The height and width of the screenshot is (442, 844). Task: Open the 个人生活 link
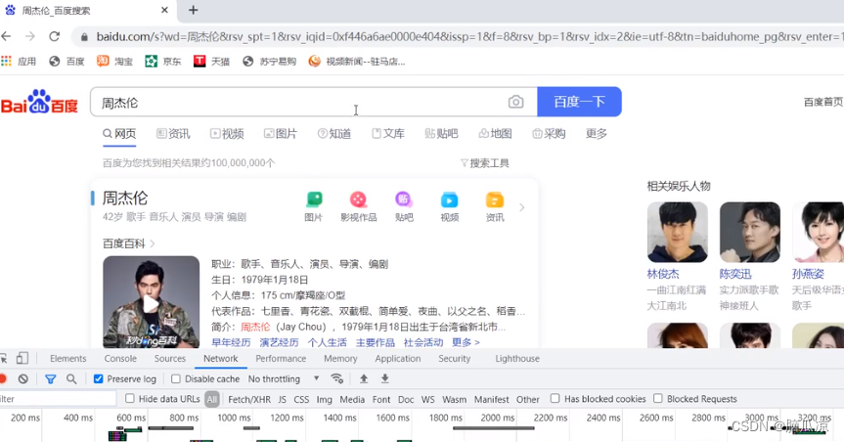tap(328, 342)
